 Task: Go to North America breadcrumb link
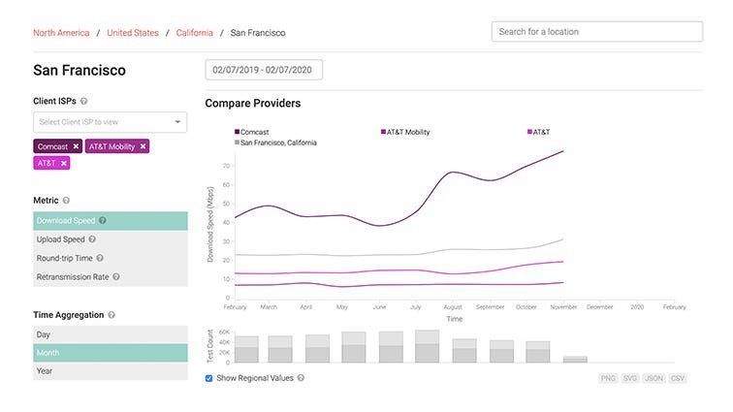pos(61,33)
